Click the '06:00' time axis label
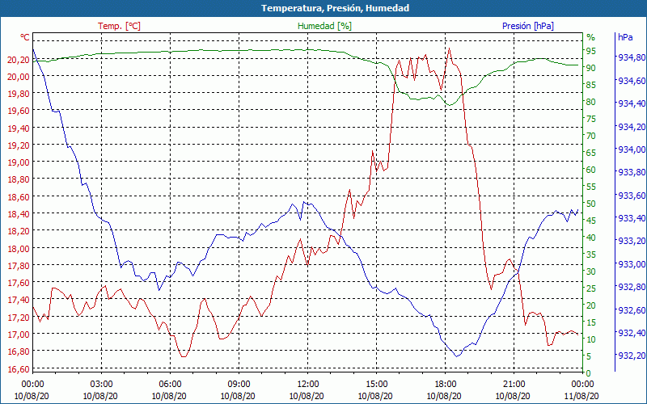This screenshot has width=647, height=404. point(170,385)
